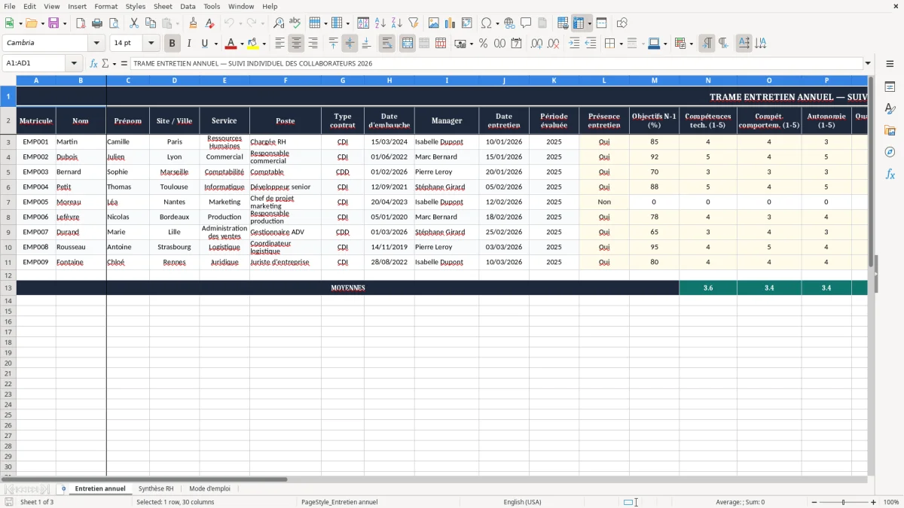
Task: Open Function Wizard fx icon
Action: tap(93, 64)
